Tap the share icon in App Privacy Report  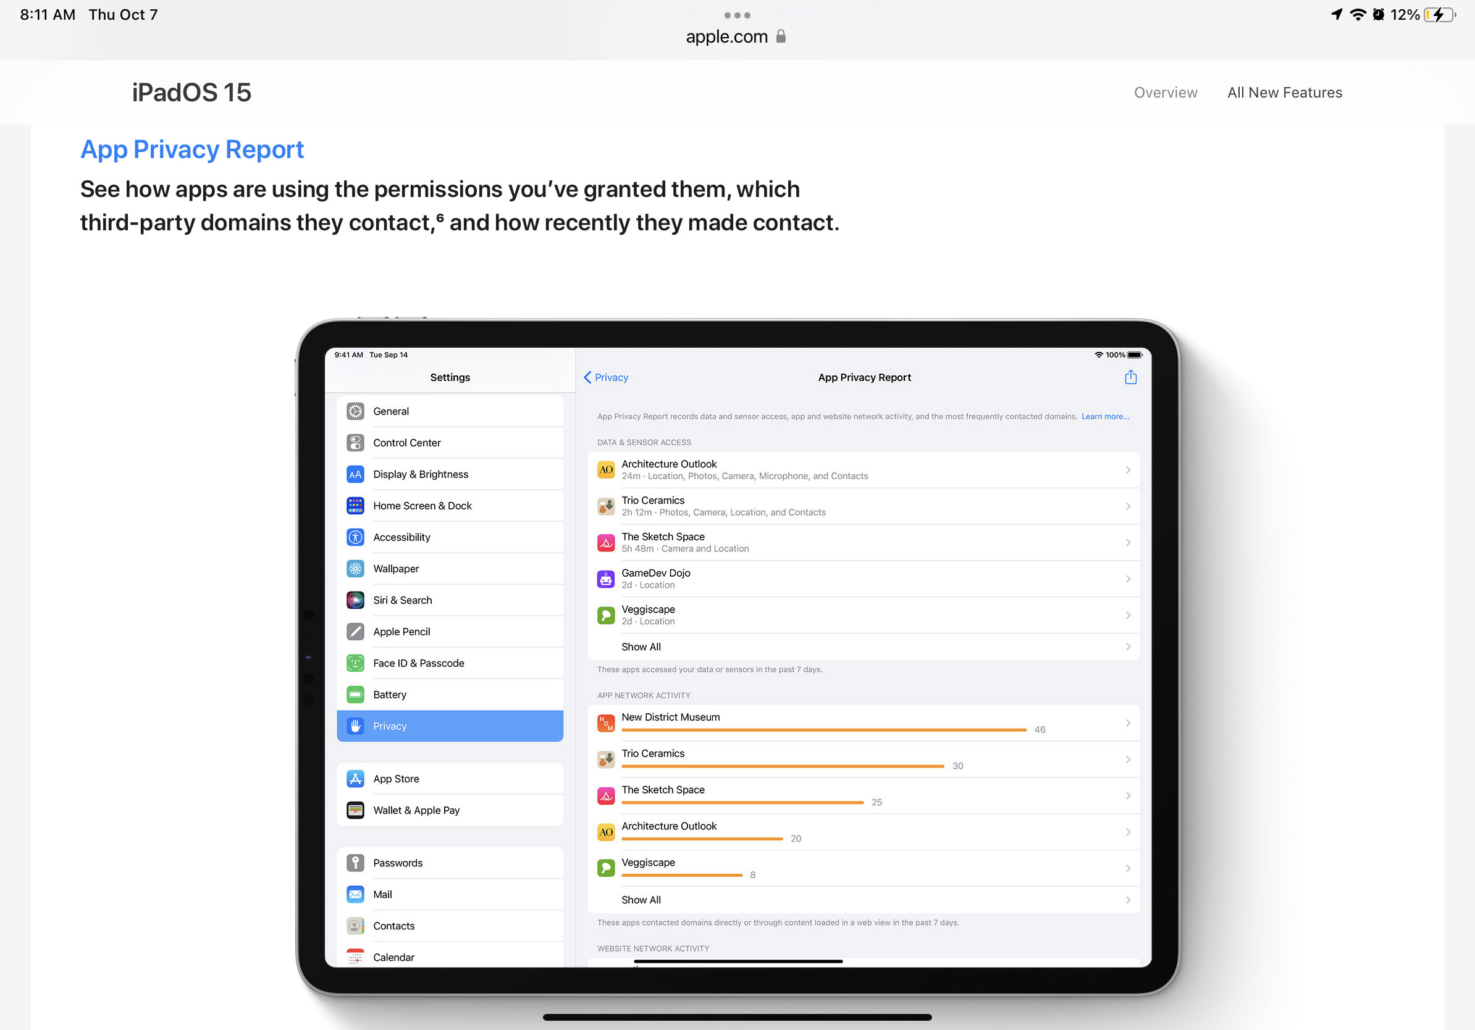[x=1131, y=377]
